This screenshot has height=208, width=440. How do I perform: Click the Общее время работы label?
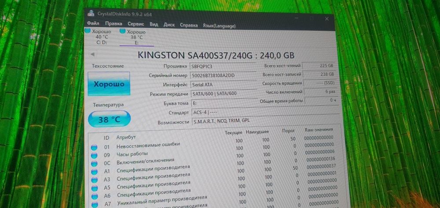click(x=282, y=101)
